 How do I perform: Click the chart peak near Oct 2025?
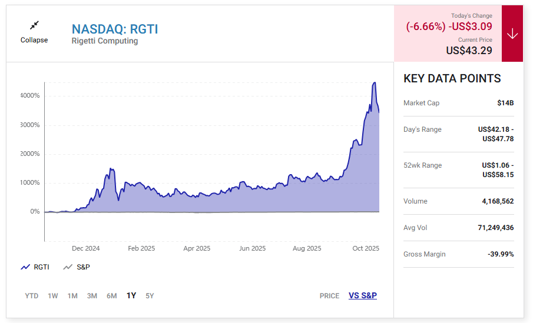pos(374,82)
